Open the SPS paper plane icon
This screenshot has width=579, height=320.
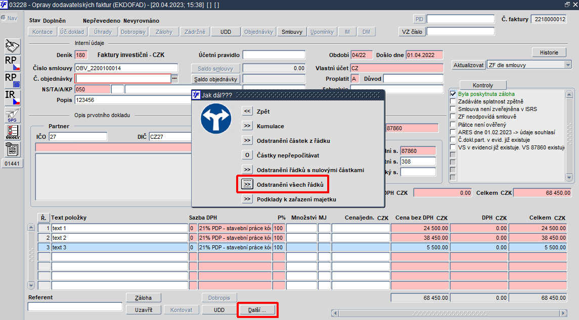pos(12,115)
